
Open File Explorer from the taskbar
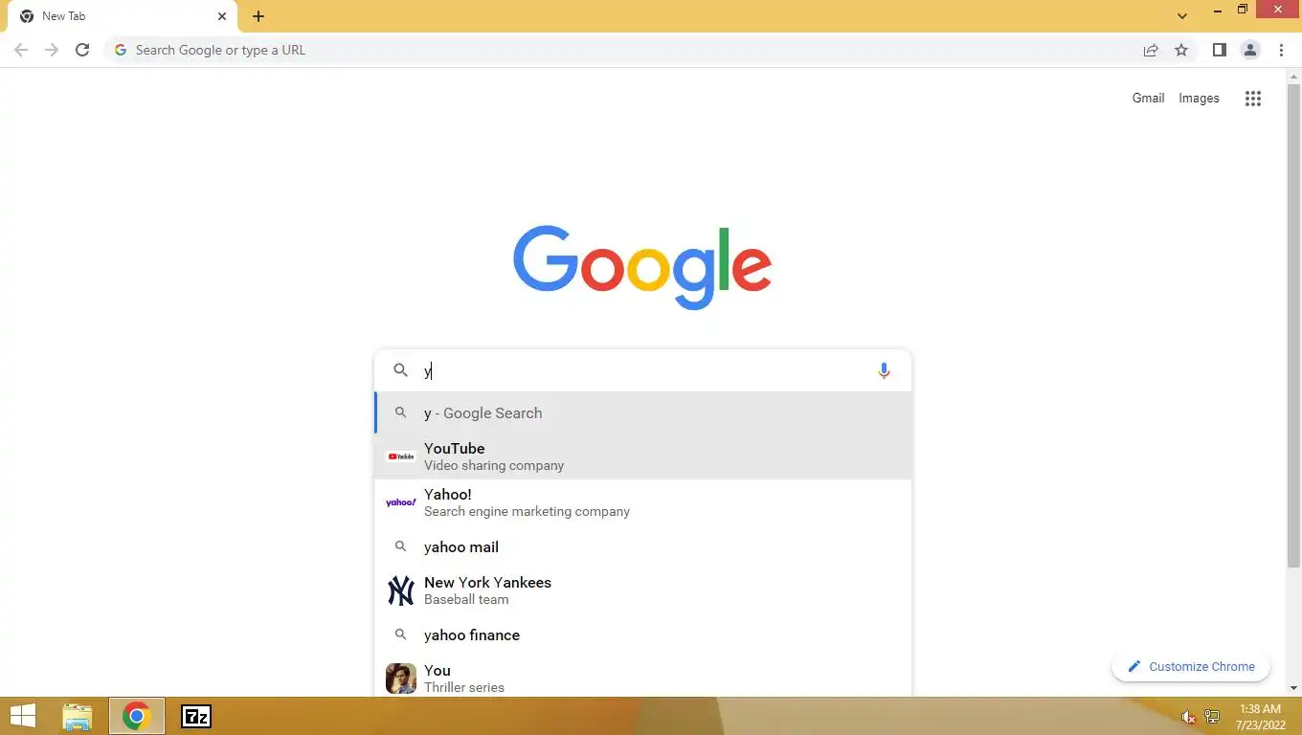click(x=78, y=716)
